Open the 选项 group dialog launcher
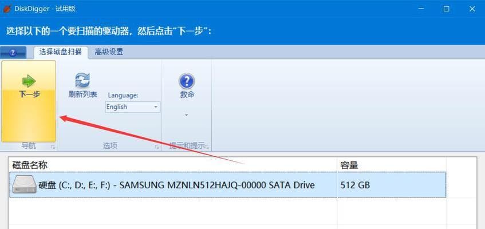 (x=157, y=147)
